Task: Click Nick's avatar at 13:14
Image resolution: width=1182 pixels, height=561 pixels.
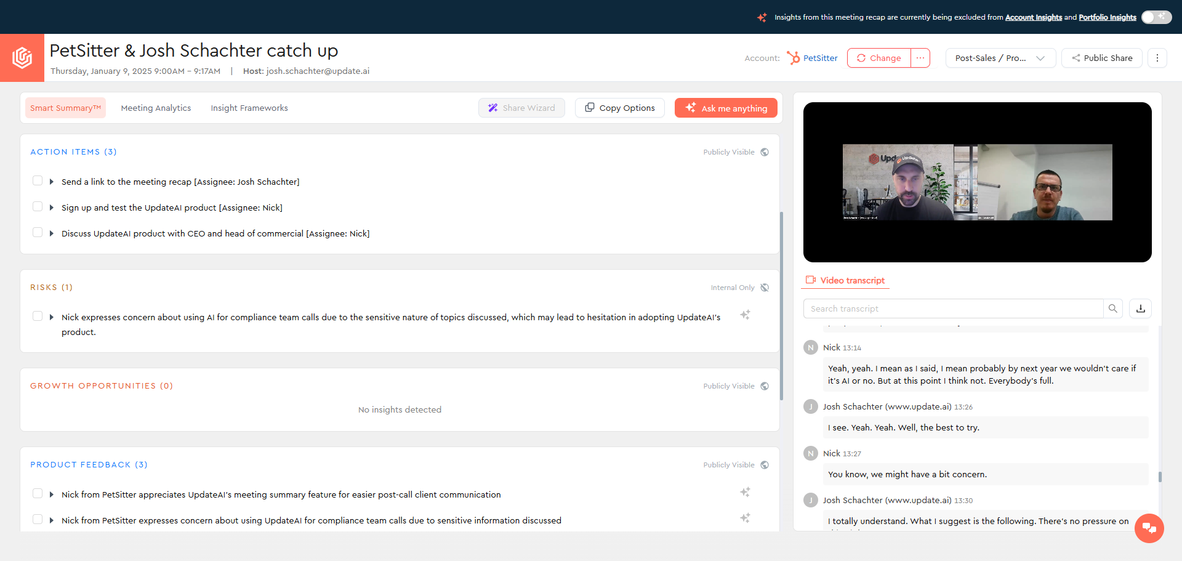Action: [x=811, y=347]
